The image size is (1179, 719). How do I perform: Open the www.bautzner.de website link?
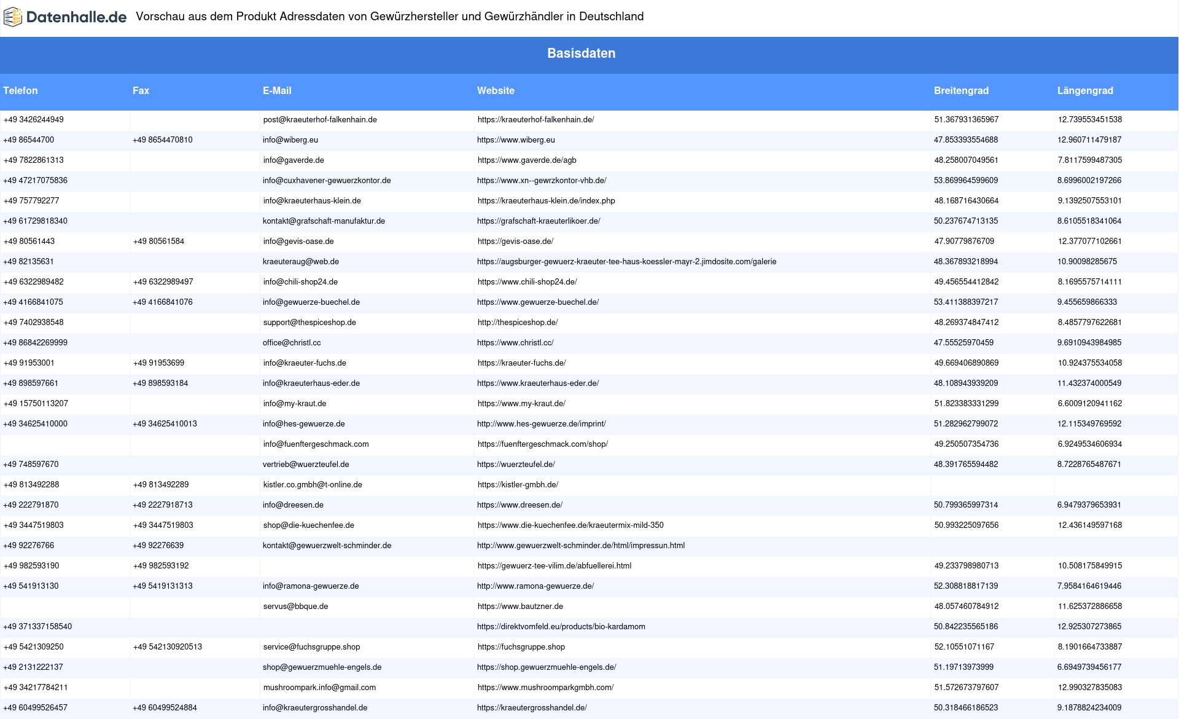point(520,607)
